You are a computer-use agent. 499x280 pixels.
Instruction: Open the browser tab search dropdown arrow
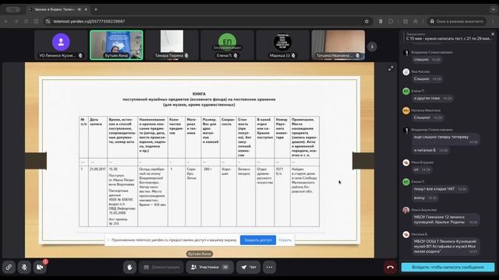pyautogui.click(x=494, y=9)
